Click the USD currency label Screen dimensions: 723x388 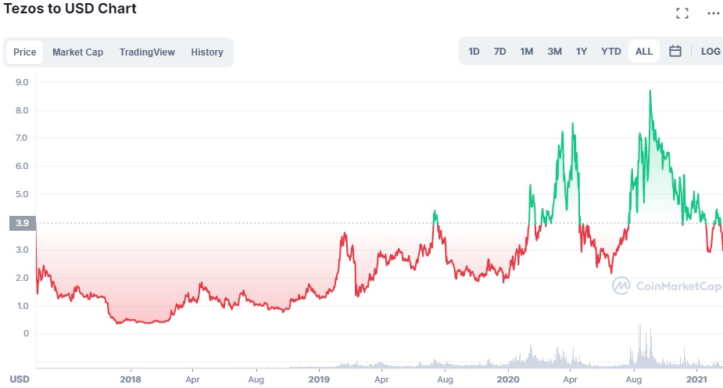20,379
